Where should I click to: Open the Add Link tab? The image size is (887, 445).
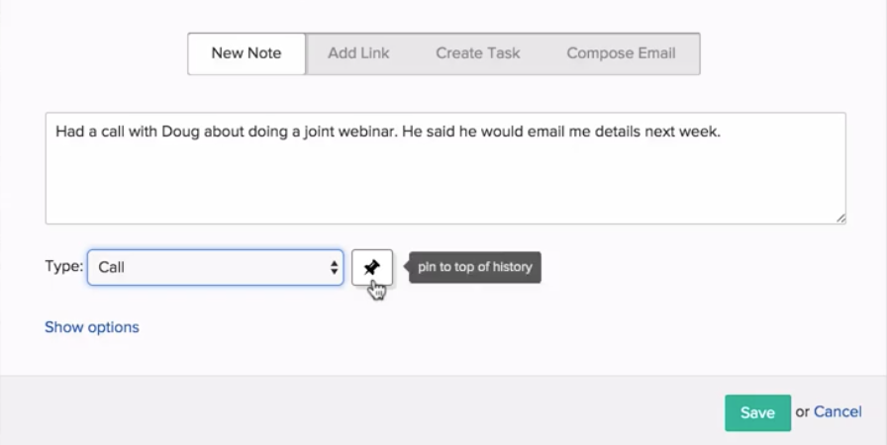click(x=358, y=53)
